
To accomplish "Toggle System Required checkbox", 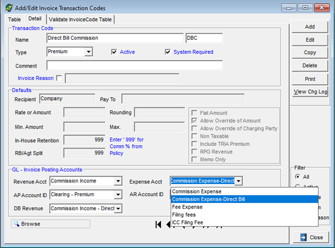I will (x=167, y=52).
